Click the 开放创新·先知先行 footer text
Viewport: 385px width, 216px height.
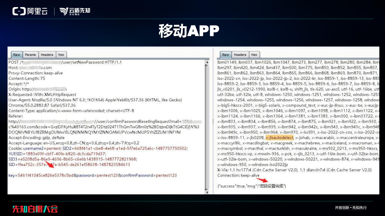coord(351,208)
